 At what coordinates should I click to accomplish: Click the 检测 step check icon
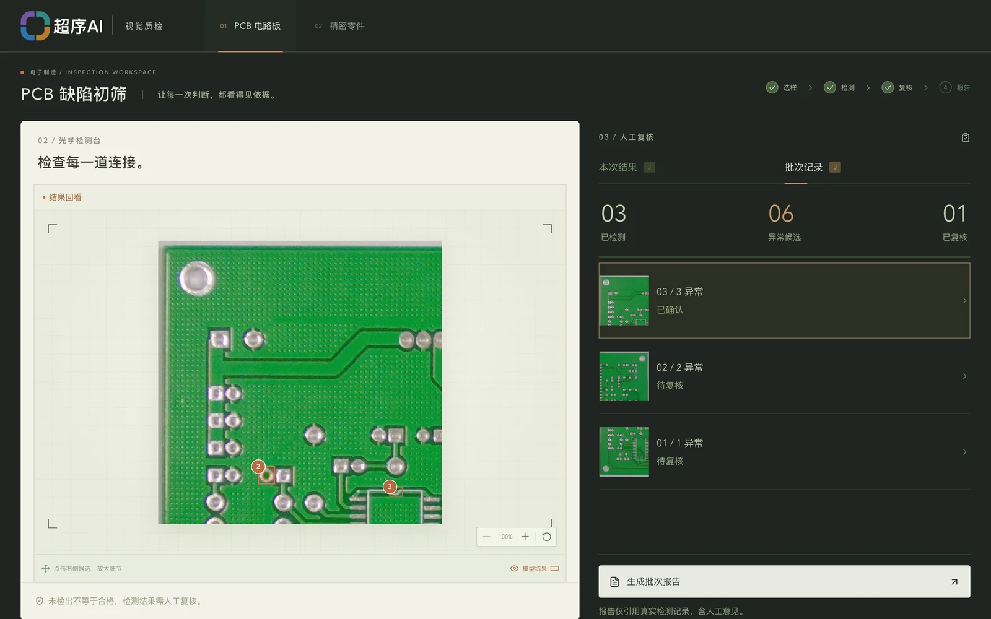click(x=830, y=87)
